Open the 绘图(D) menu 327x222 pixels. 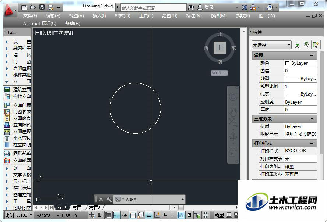point(170,15)
